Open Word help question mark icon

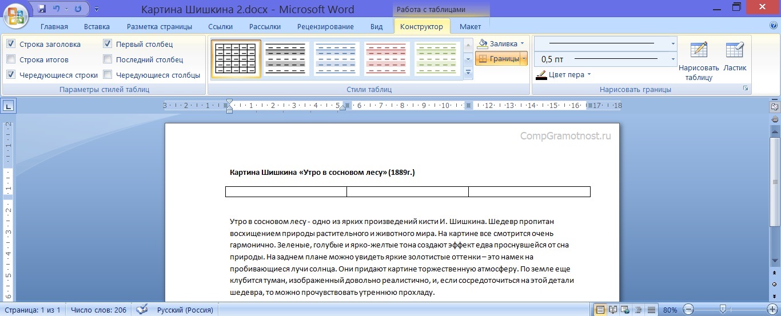(773, 26)
